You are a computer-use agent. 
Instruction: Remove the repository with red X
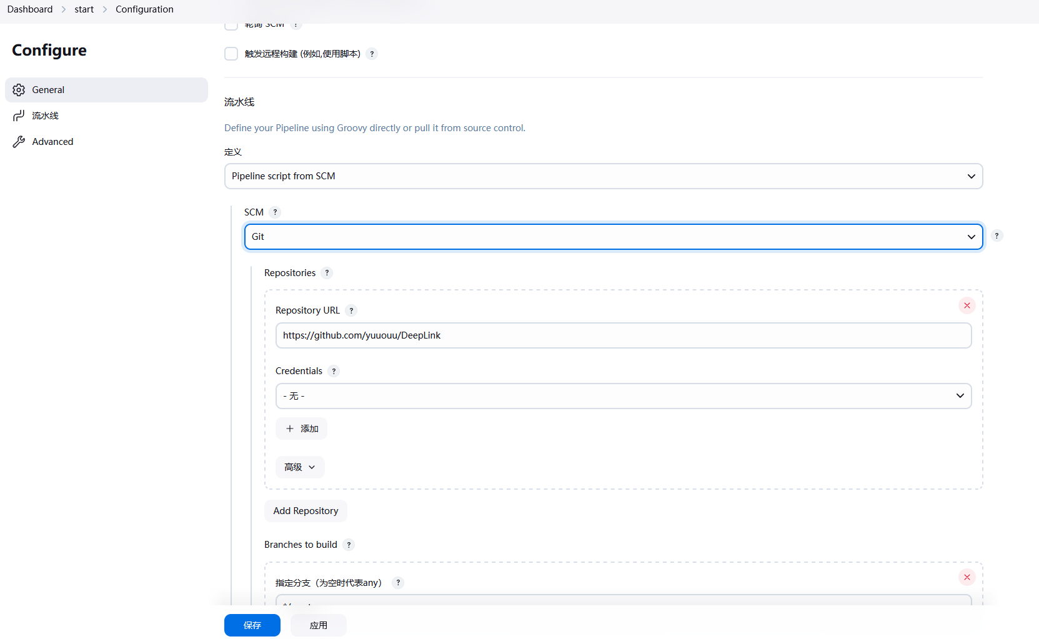tap(967, 305)
